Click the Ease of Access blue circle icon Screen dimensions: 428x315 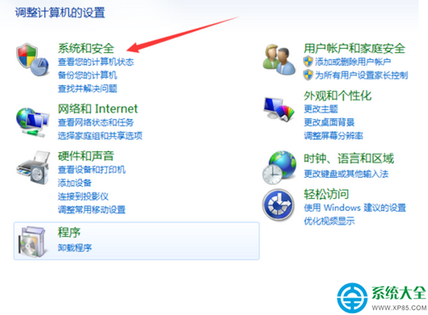pos(278,205)
